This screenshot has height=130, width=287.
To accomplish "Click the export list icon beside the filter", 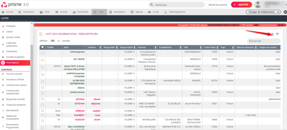I will (x=272, y=34).
